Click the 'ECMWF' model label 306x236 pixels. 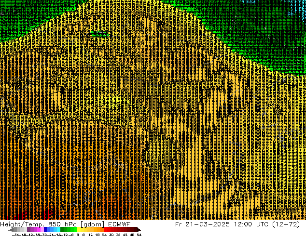pyautogui.click(x=119, y=224)
